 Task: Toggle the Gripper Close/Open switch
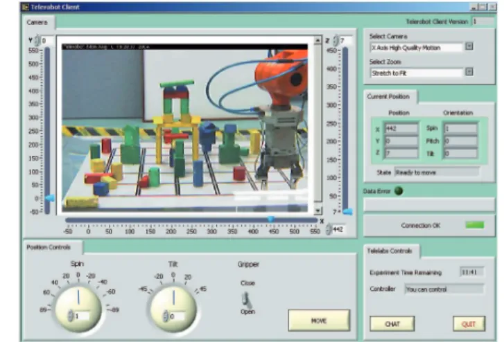tap(247, 299)
